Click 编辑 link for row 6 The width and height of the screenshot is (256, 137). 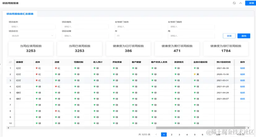click(242, 99)
